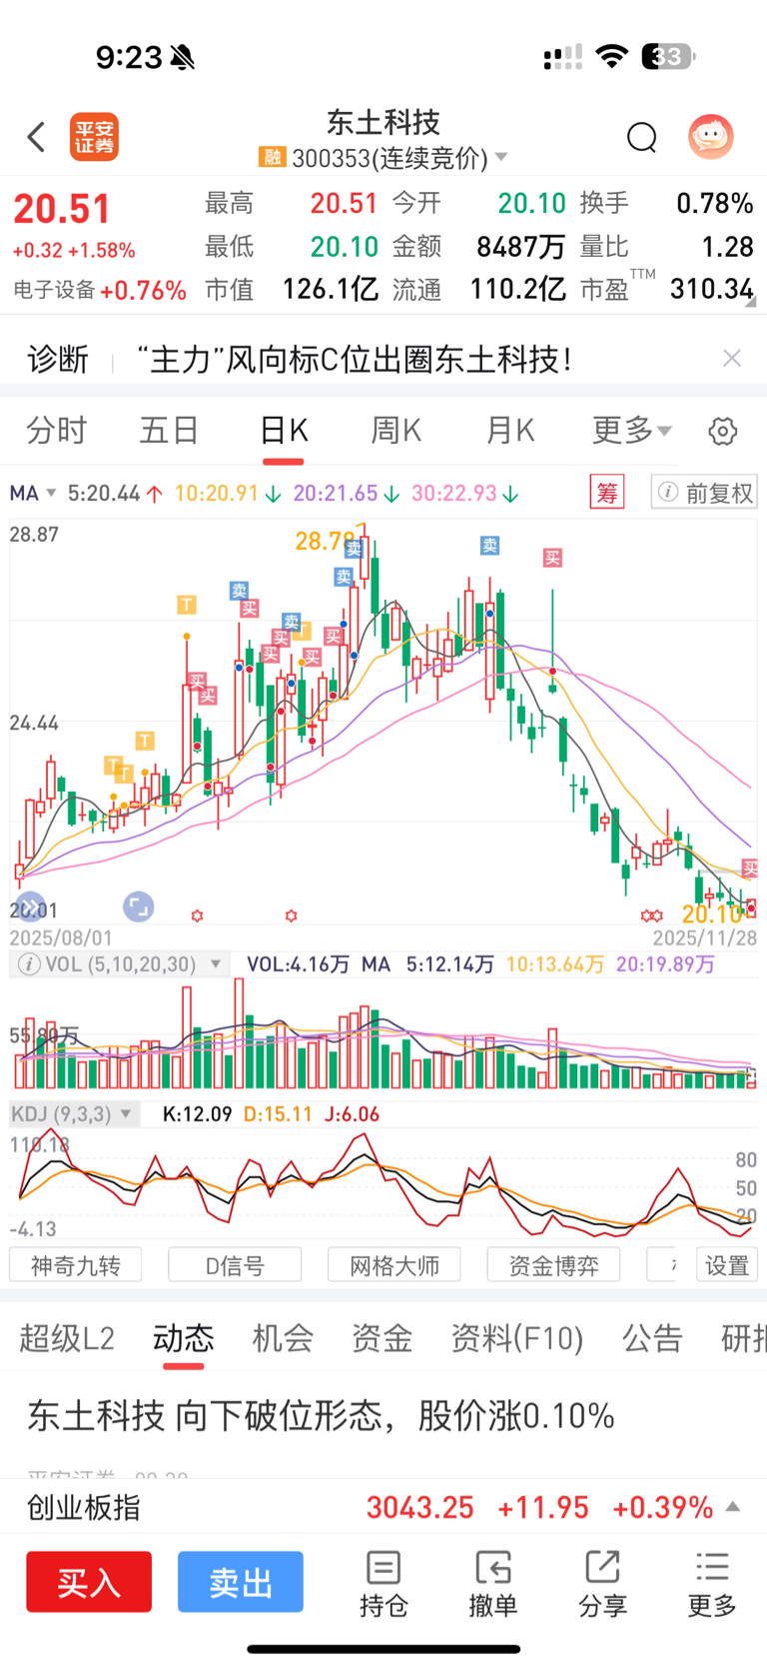Tap the first red event marker below chart
This screenshot has height=1668, width=767.
197,915
